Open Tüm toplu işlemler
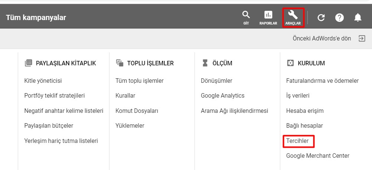This screenshot has width=372, height=170. tap(140, 81)
